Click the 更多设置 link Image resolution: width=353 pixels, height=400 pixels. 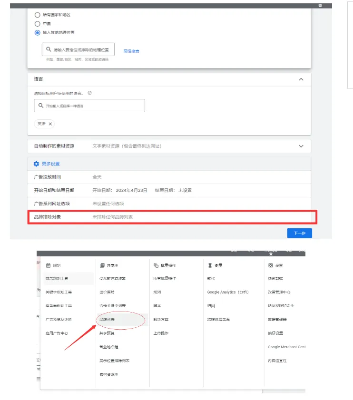click(x=51, y=164)
